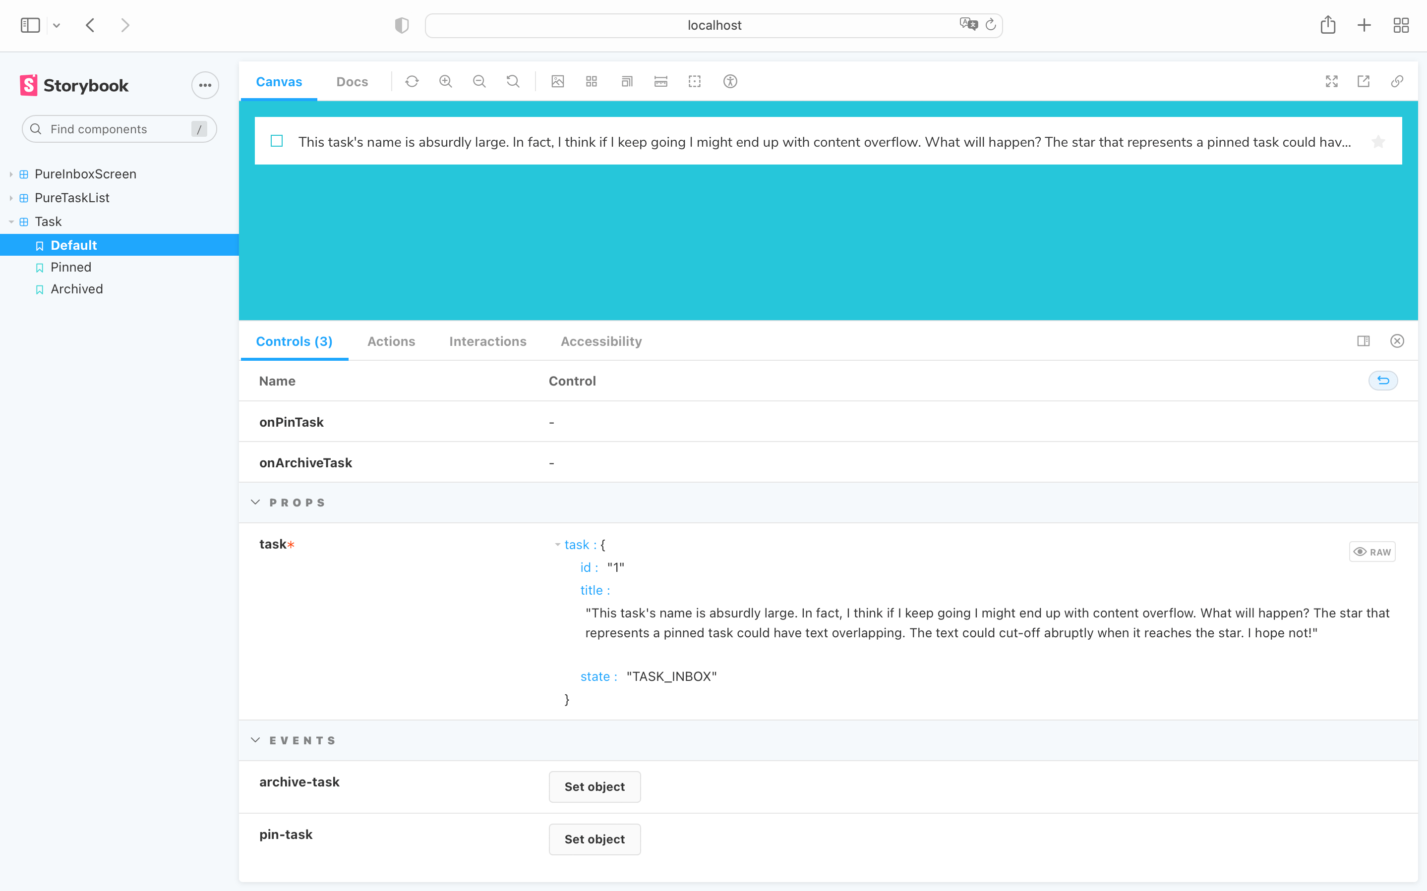Collapse the PROPS section
1427x891 pixels.
tap(255, 502)
